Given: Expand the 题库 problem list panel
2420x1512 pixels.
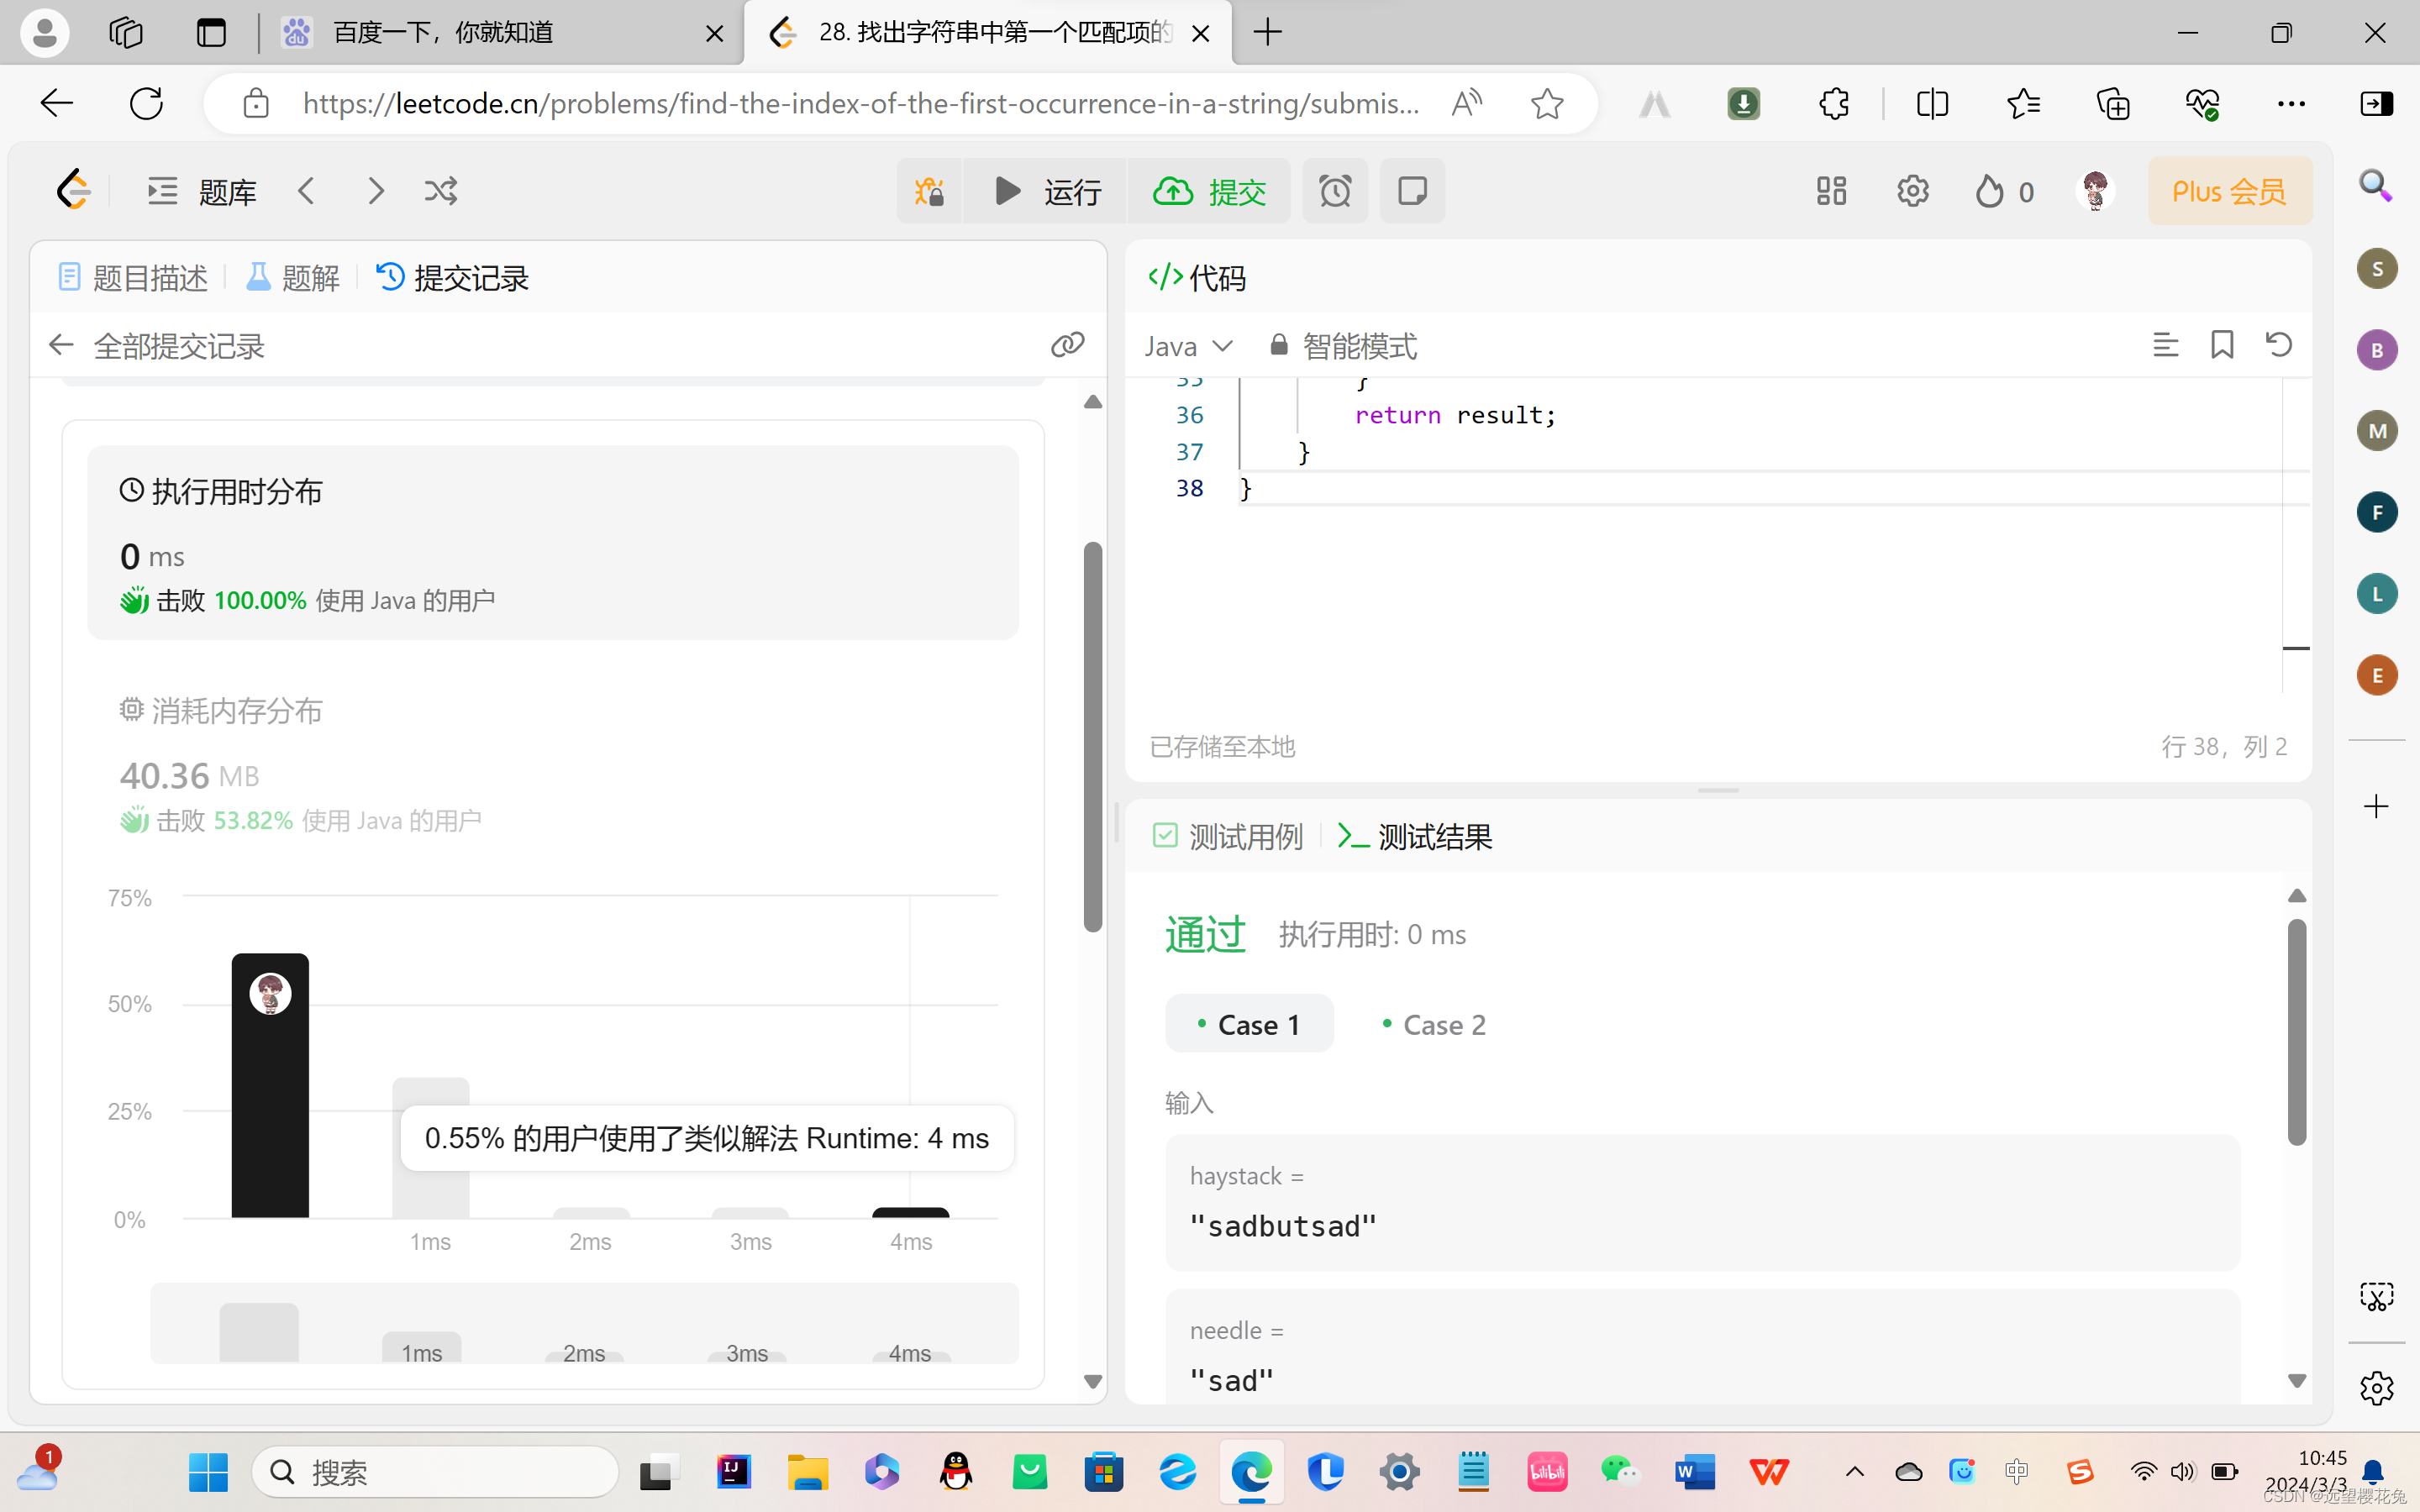Looking at the screenshot, I should click(x=203, y=191).
